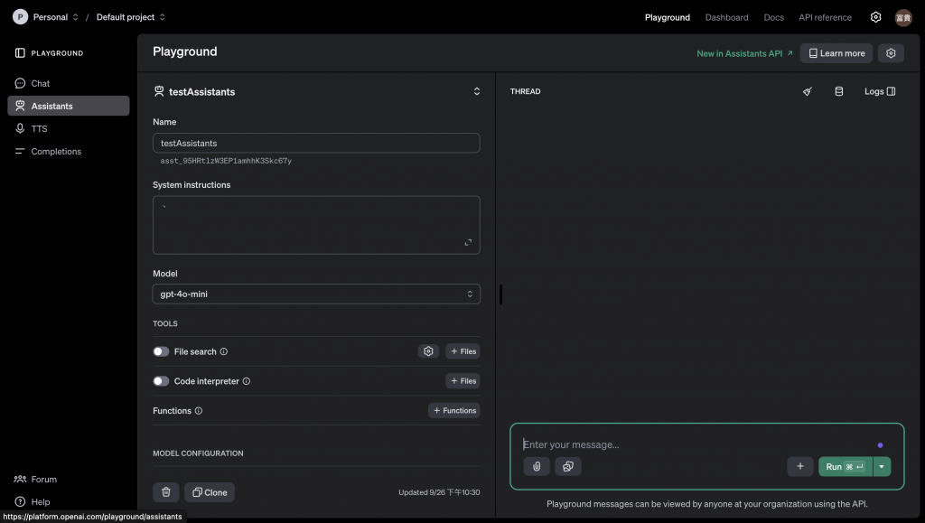Open the Run options dropdown arrow

[882, 466]
